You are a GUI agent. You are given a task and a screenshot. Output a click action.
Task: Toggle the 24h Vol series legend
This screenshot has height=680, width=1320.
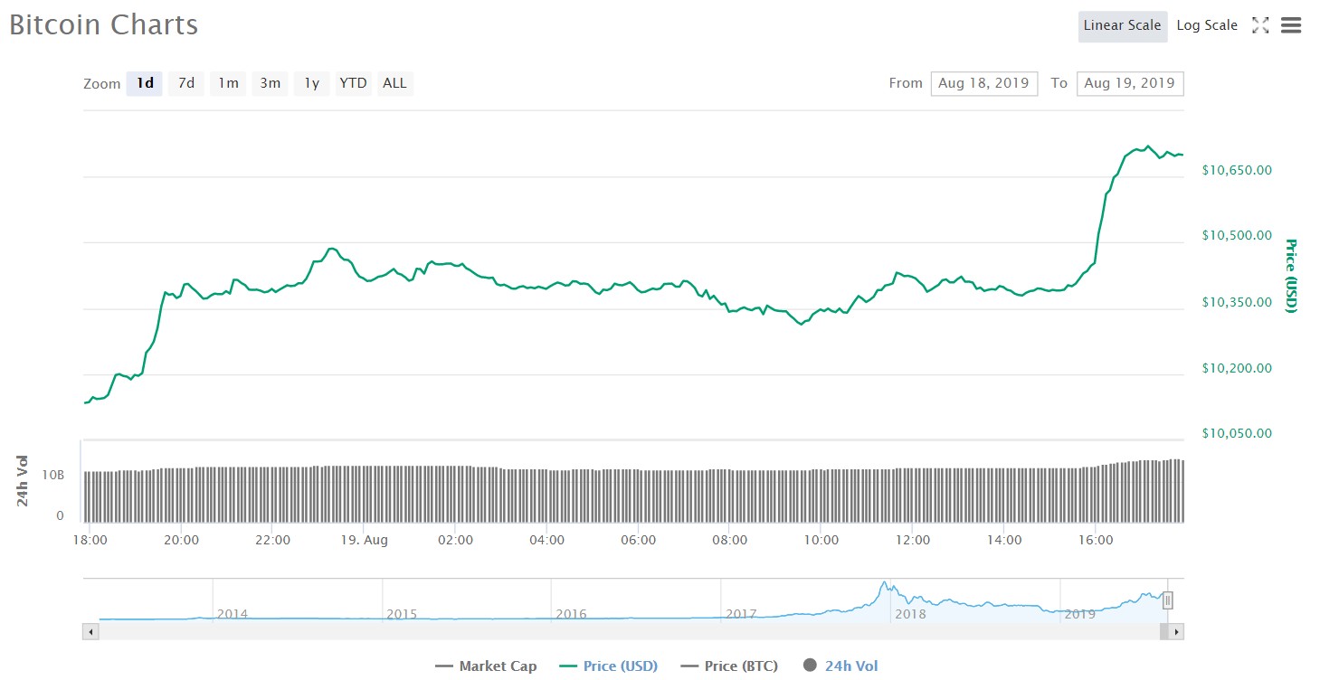coord(840,666)
